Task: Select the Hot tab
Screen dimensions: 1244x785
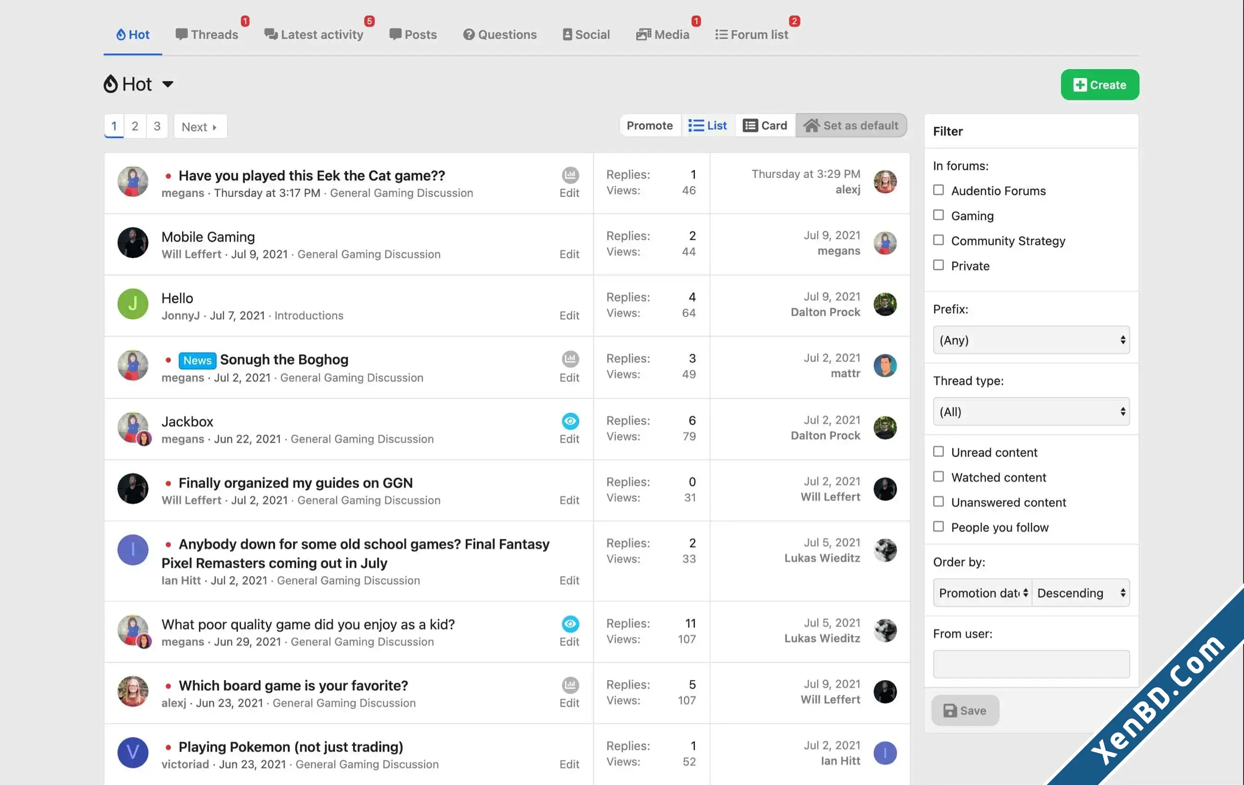Action: tap(133, 34)
